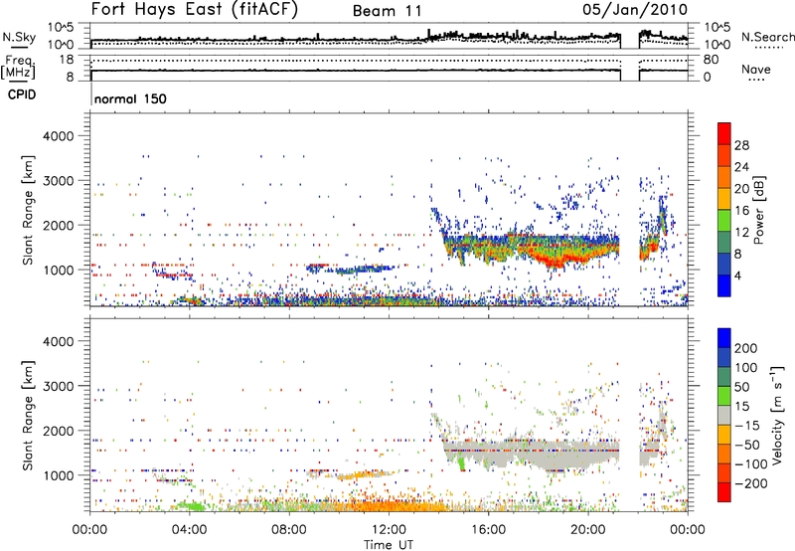Click the 'normal 150' CPID text
Screen dimensions: 795x551
click(x=130, y=98)
